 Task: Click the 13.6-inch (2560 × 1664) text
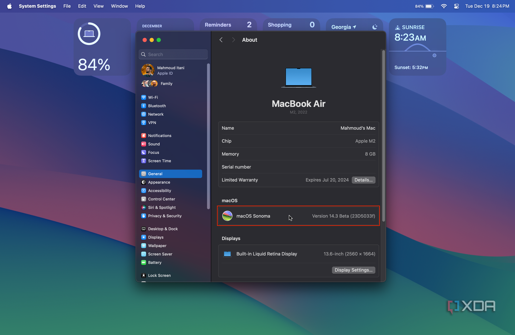click(349, 254)
